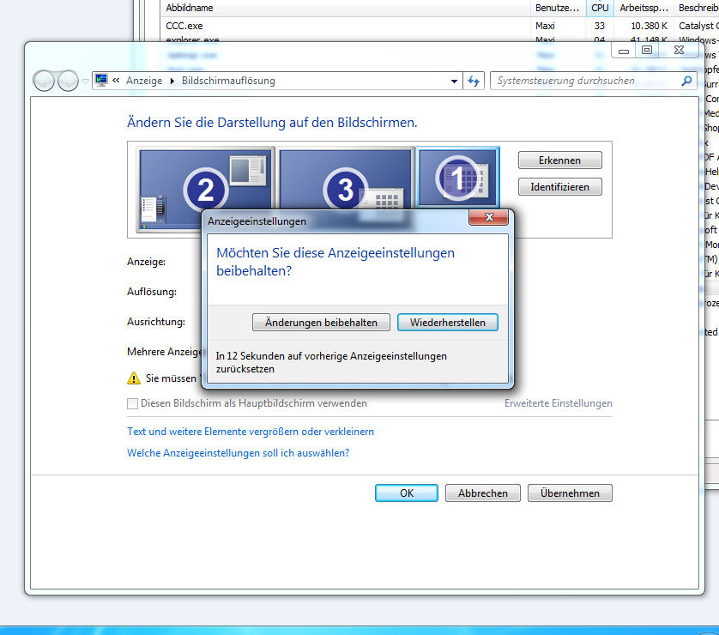719x635 pixels.
Task: Click the magnifier search icon
Action: (686, 81)
